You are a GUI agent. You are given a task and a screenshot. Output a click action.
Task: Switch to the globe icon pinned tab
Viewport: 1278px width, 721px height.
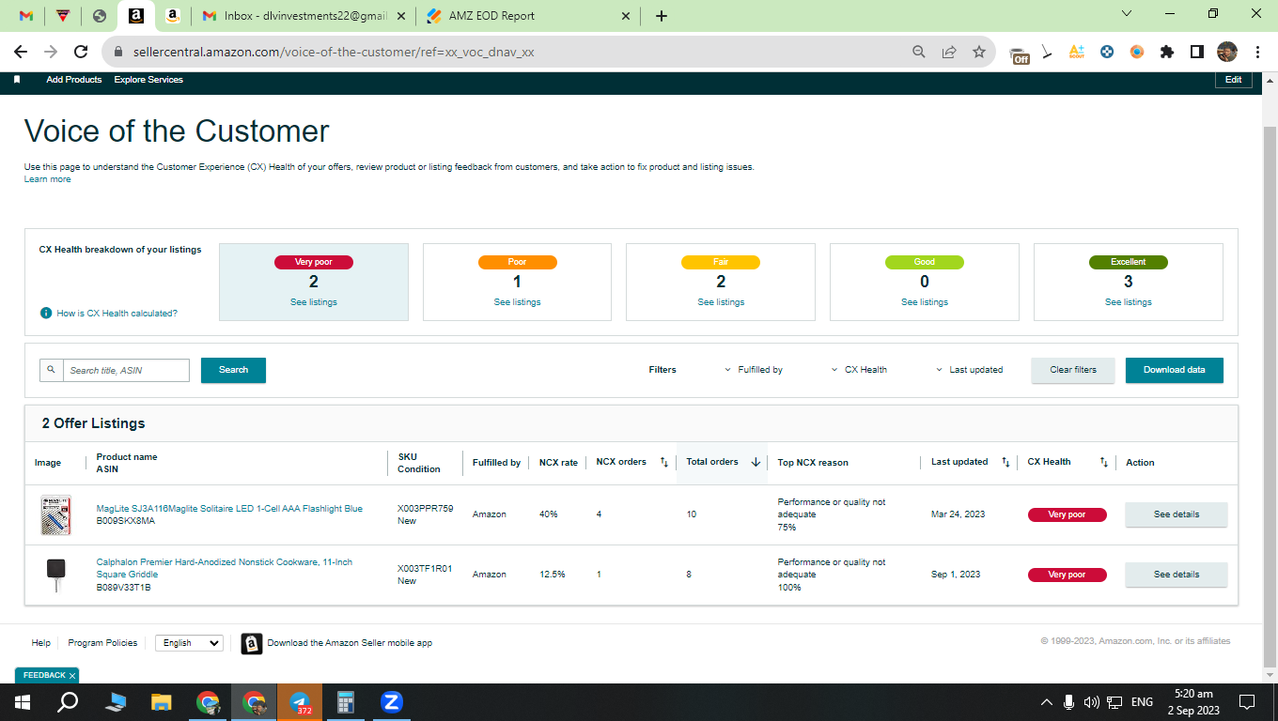(x=100, y=16)
